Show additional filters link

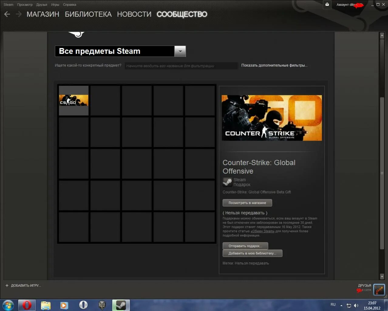[x=274, y=65]
